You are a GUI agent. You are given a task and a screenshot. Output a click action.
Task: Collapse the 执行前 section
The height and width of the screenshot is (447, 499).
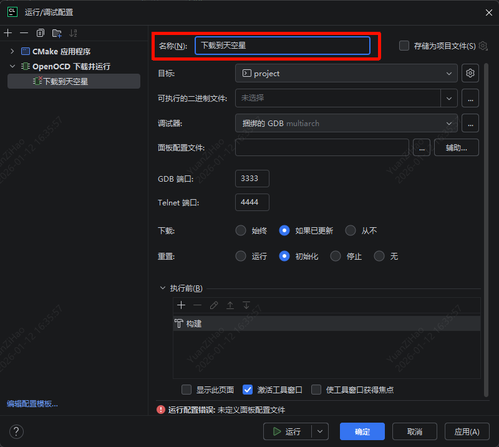[x=163, y=288]
